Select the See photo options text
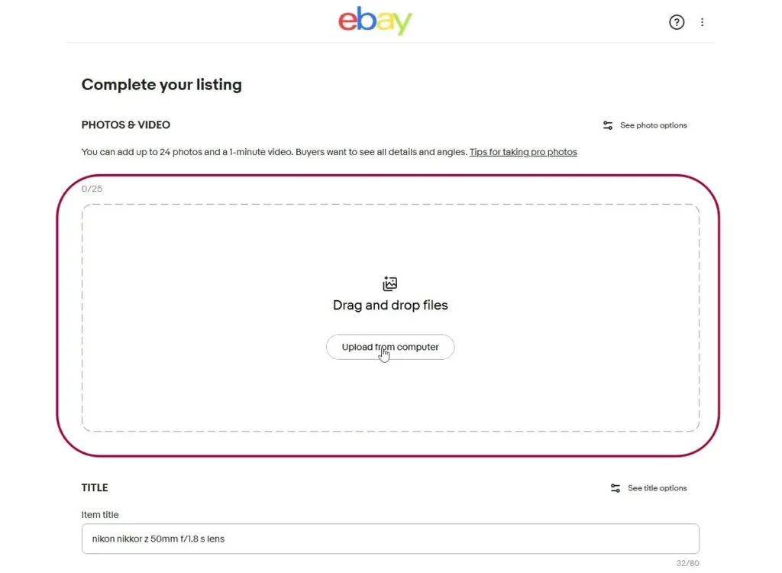Image resolution: width=782 pixels, height=573 pixels. [x=654, y=125]
